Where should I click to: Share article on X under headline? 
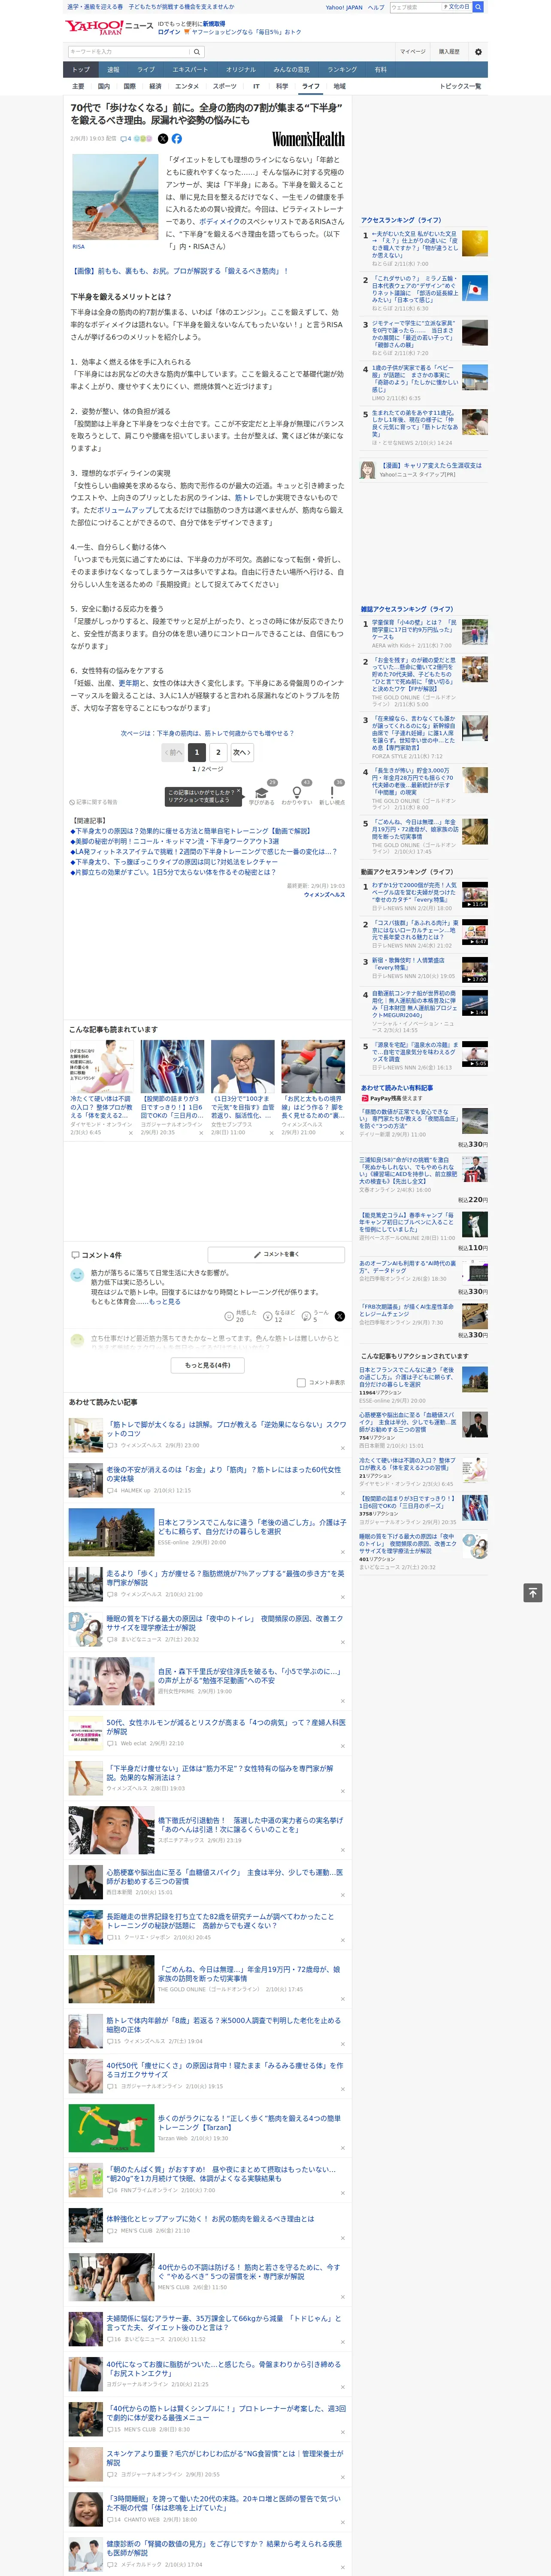pos(163,139)
